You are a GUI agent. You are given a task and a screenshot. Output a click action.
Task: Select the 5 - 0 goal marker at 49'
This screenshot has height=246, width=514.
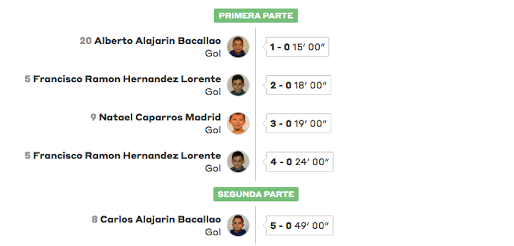(x=299, y=225)
